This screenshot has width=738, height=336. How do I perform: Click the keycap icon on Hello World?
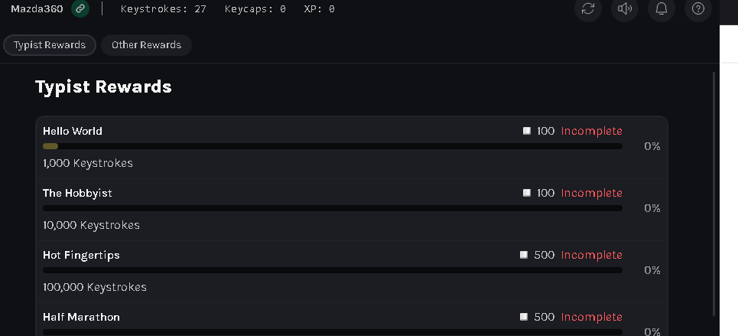coord(527,131)
